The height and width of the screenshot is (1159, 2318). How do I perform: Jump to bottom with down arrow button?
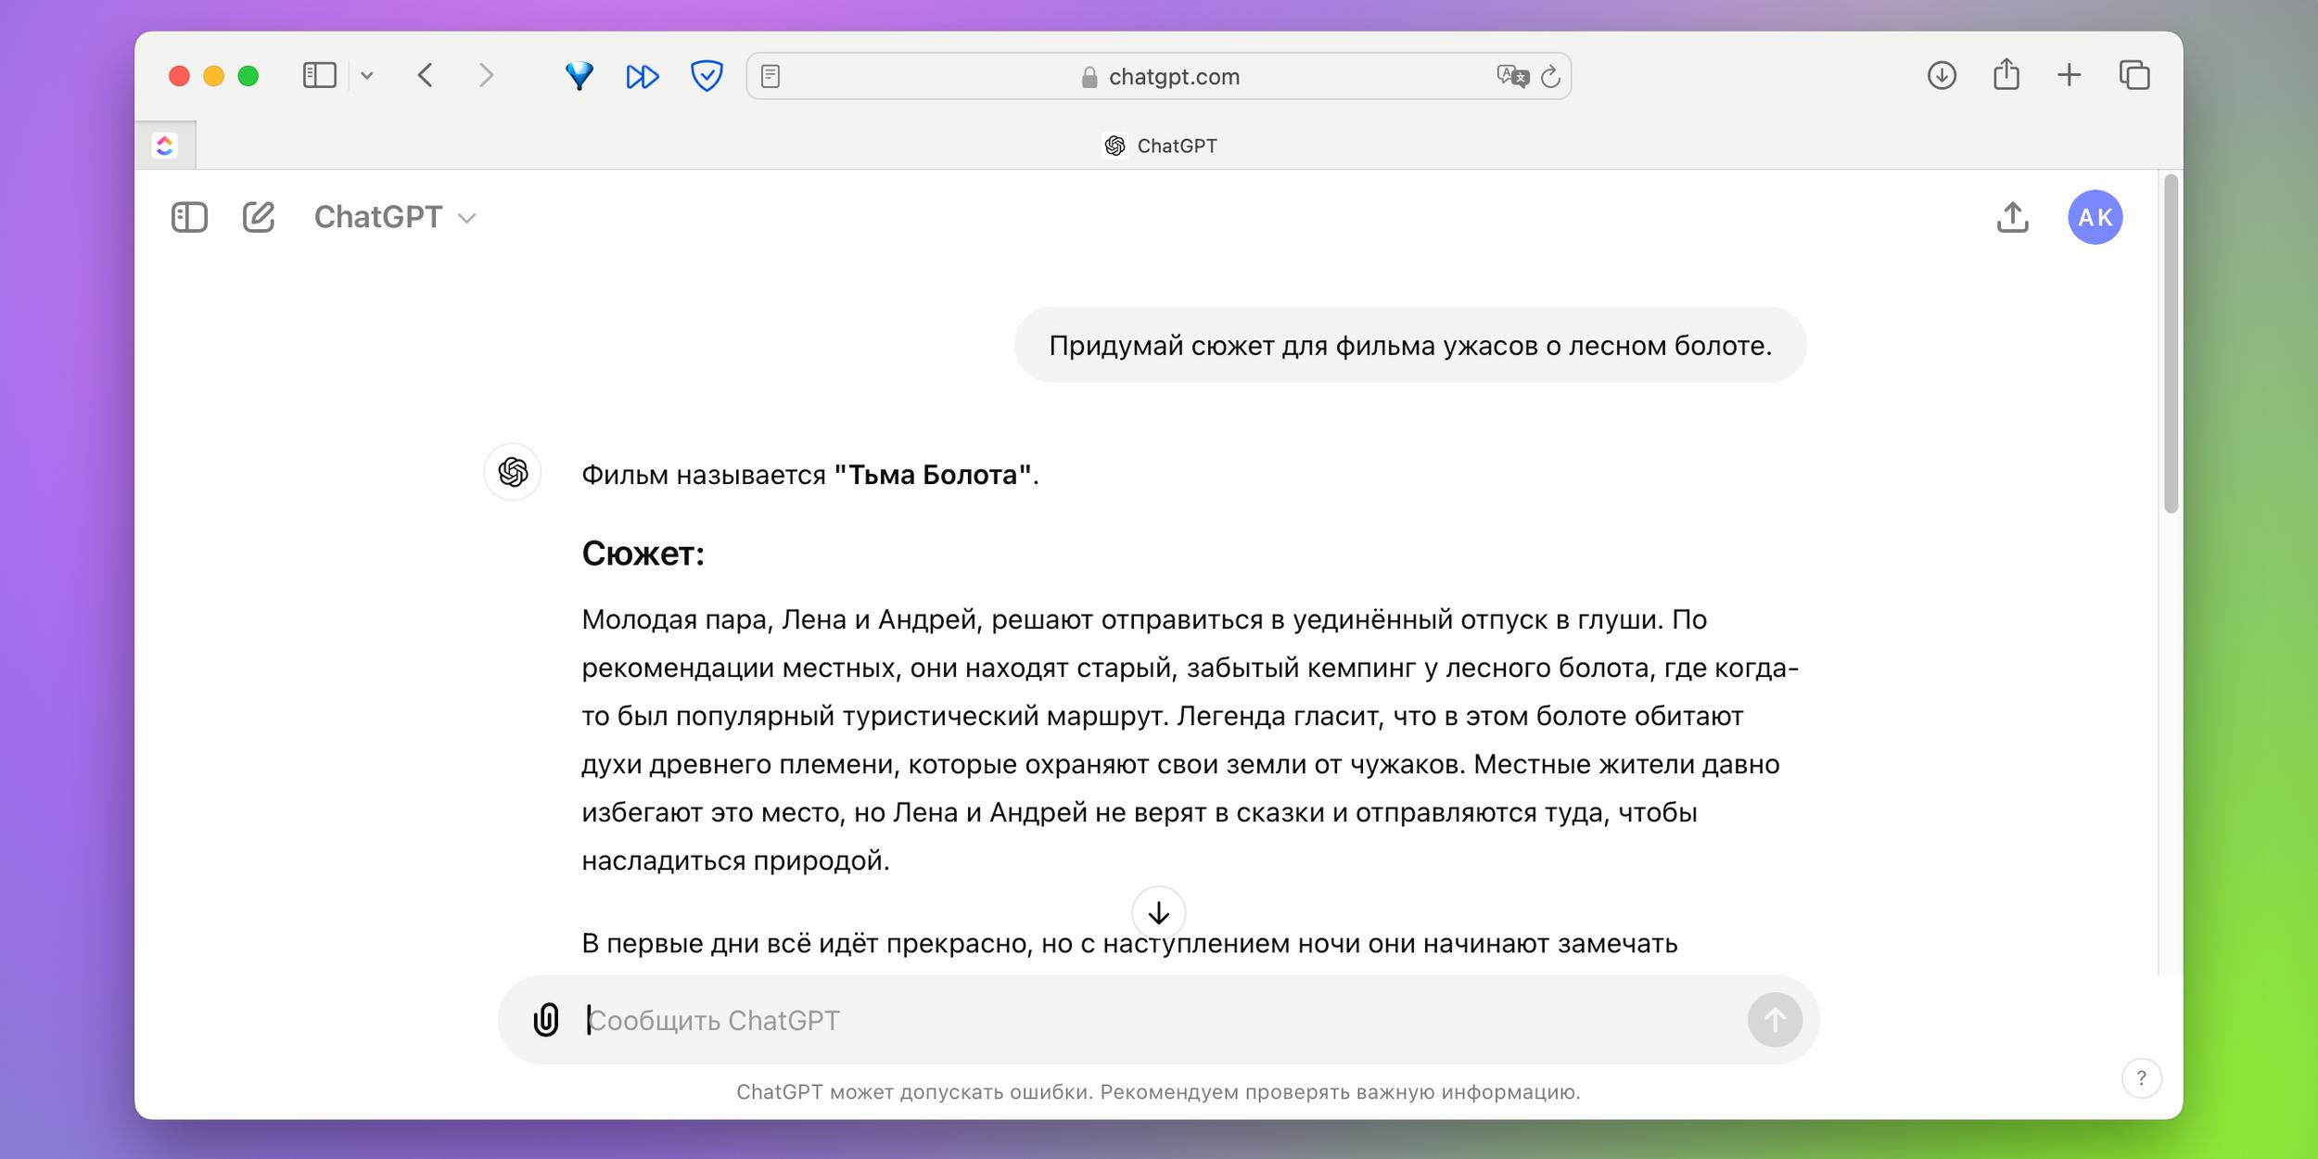(x=1159, y=913)
